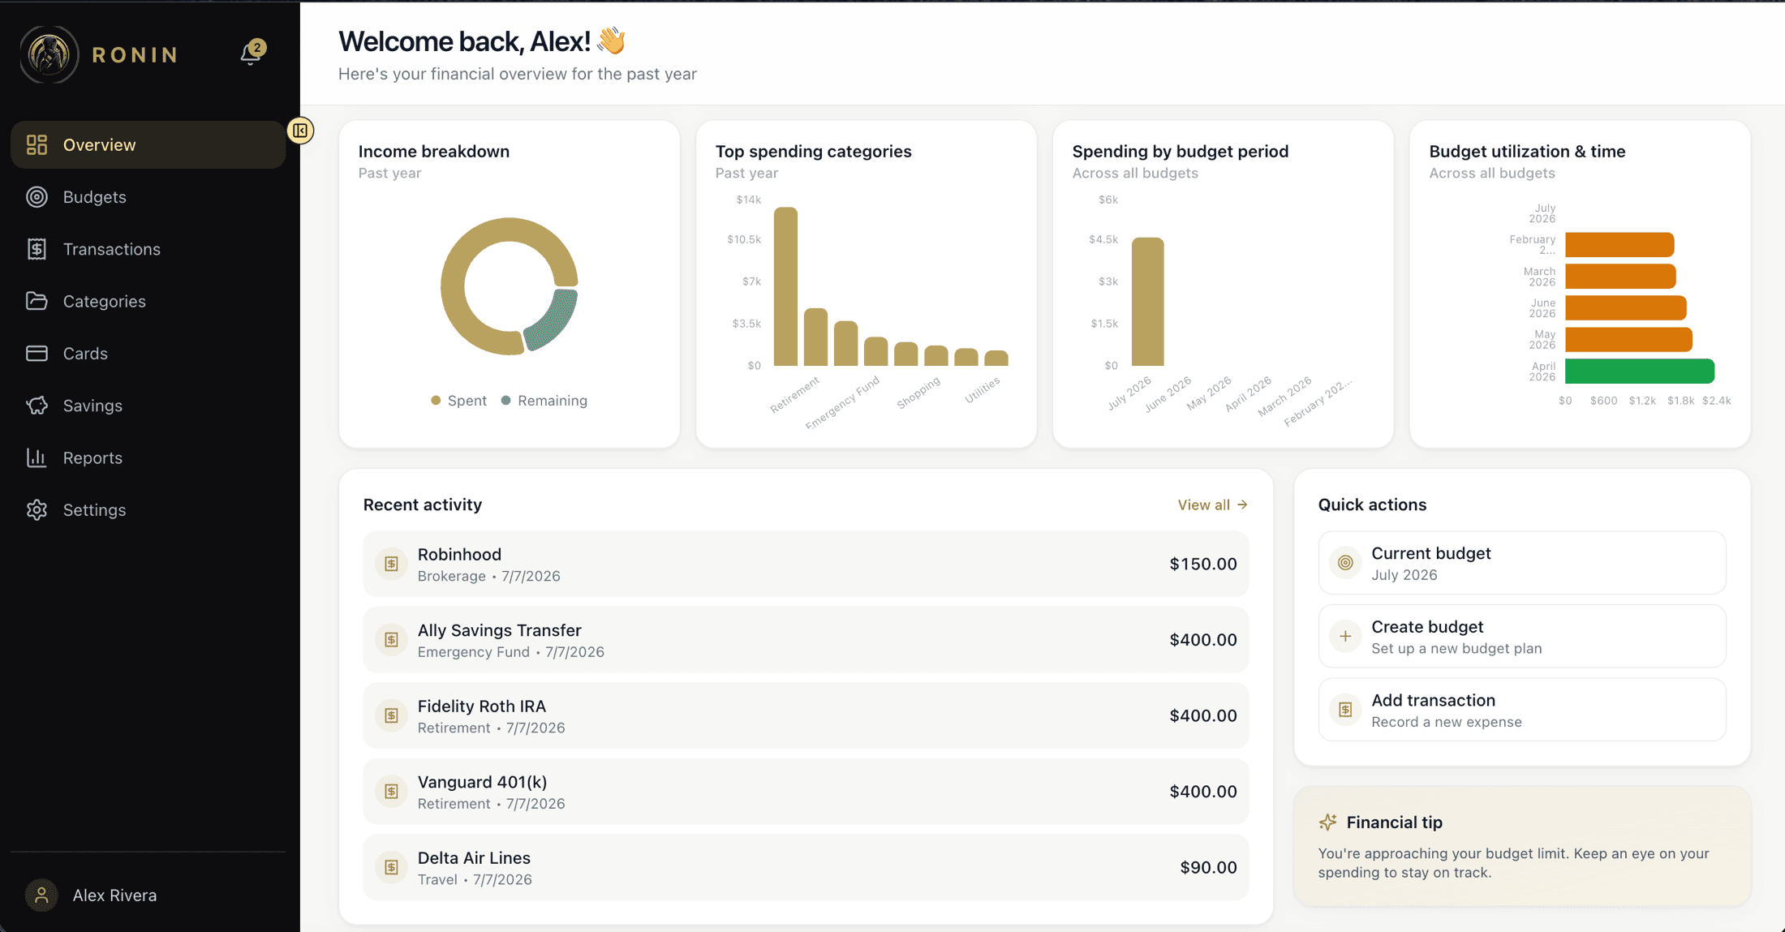
Task: Click the Retirement bar in spending categories
Action: coord(785,286)
